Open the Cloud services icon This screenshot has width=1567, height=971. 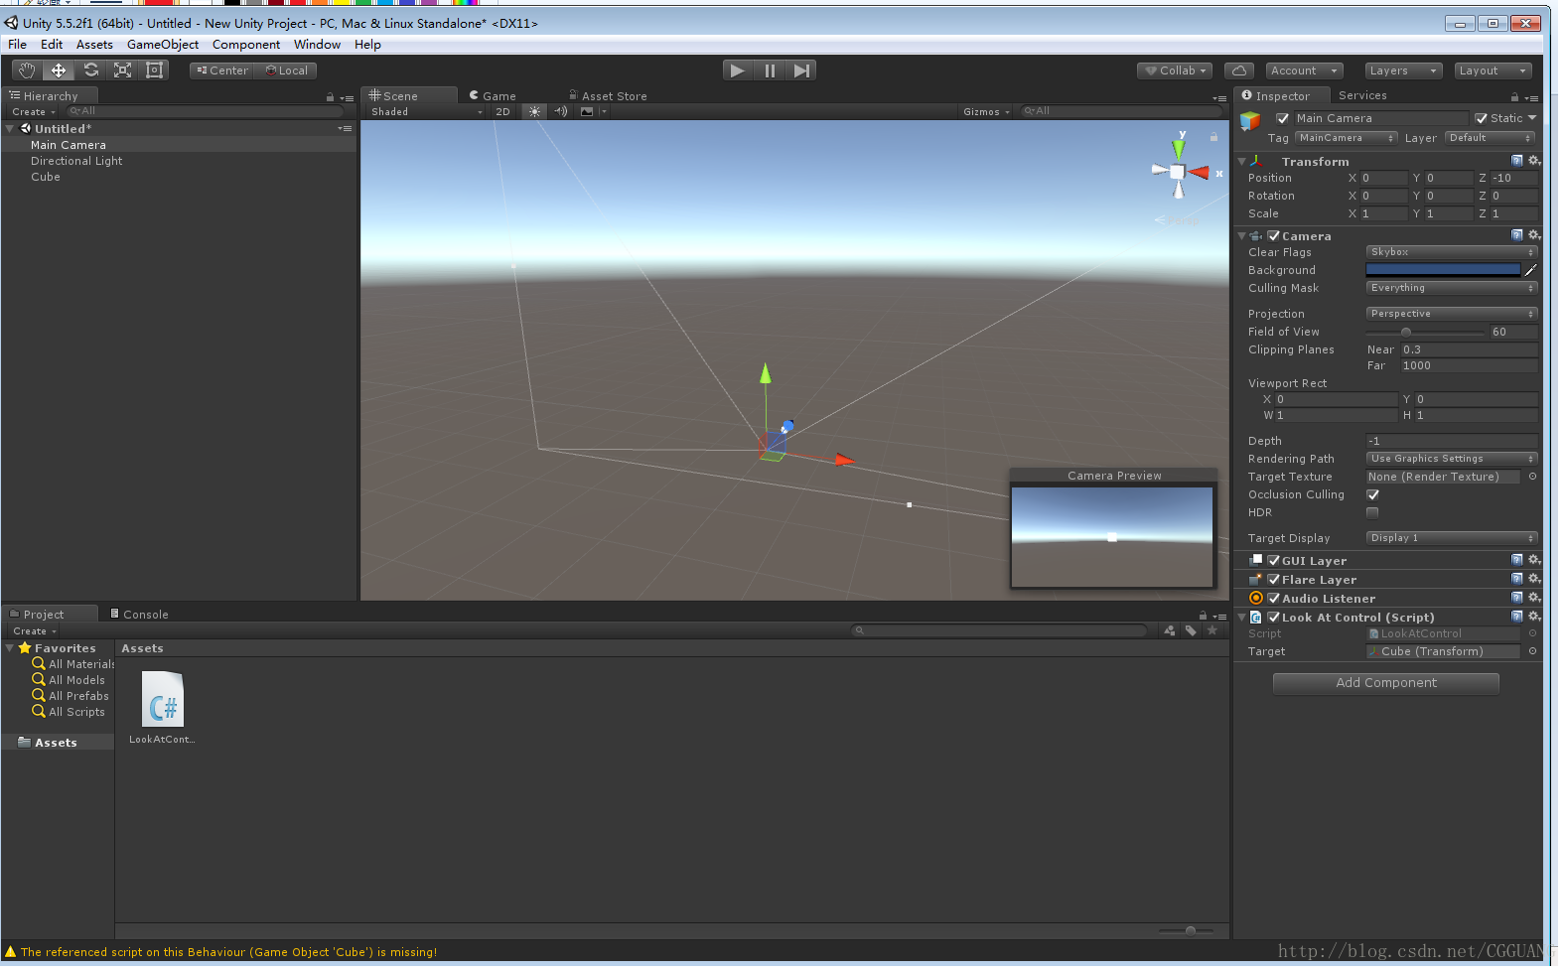point(1239,70)
